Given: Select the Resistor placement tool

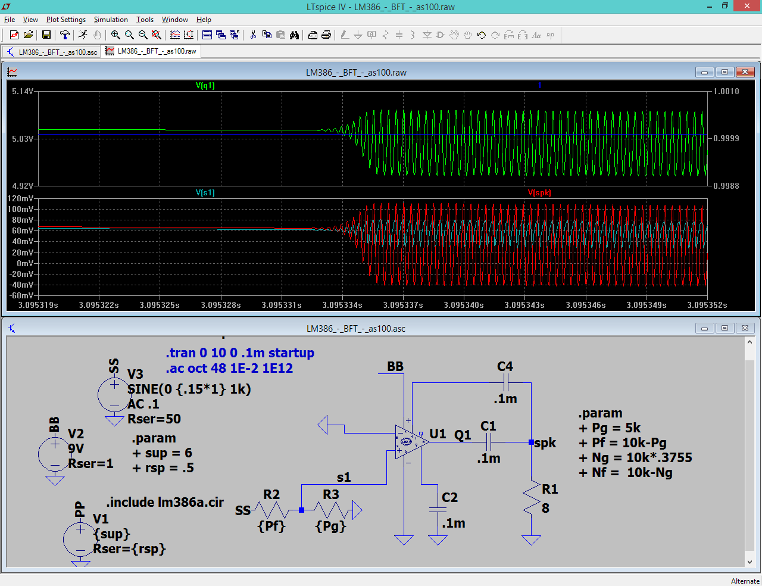Looking at the screenshot, I should point(386,35).
